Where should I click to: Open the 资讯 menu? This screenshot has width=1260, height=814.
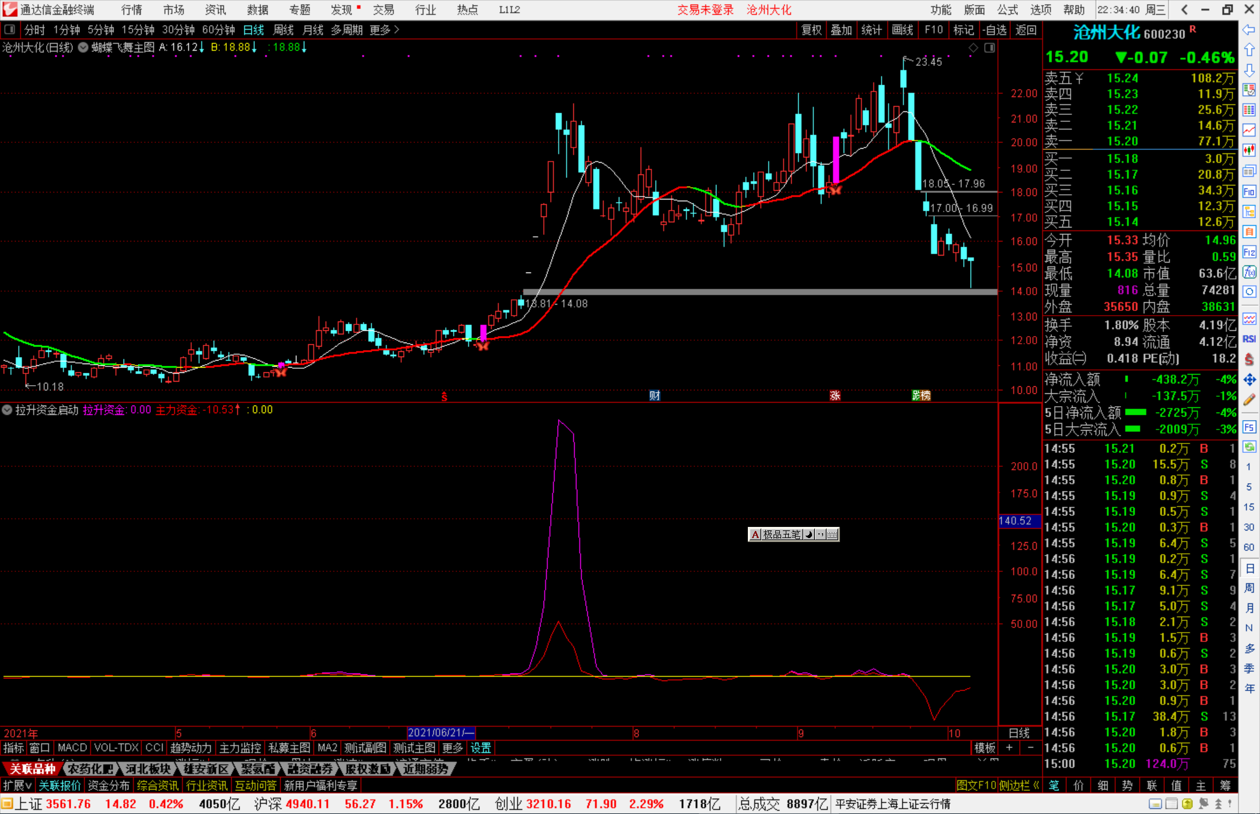215,10
